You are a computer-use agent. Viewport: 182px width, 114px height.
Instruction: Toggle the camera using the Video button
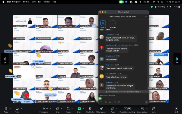click(x=17, y=109)
